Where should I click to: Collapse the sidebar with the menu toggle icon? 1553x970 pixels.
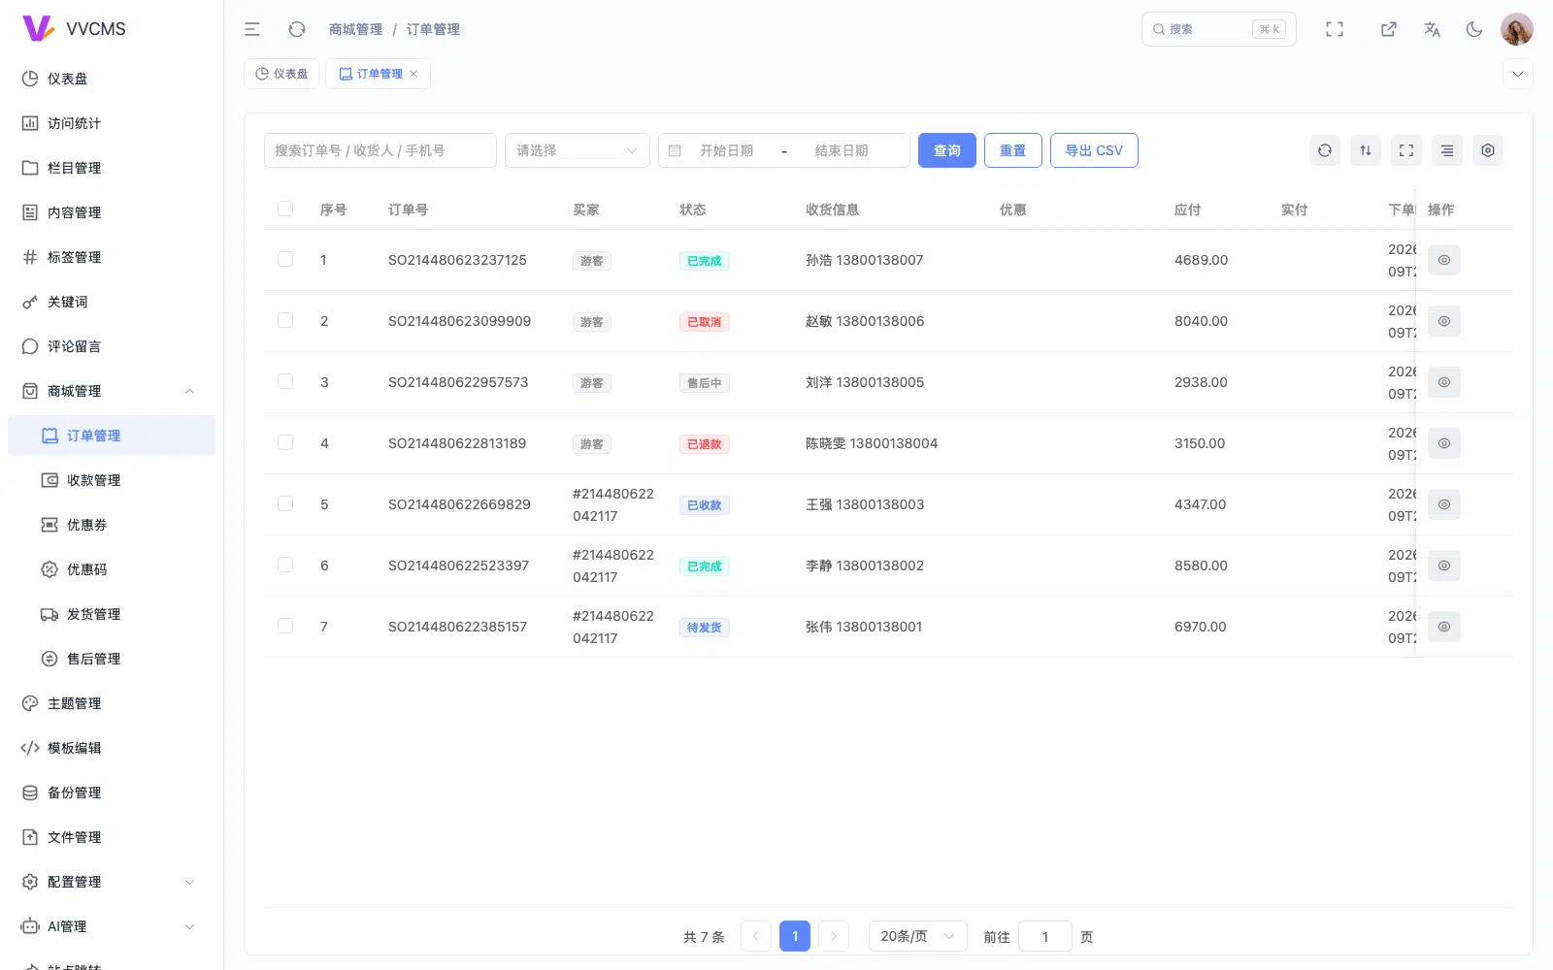coord(252,29)
